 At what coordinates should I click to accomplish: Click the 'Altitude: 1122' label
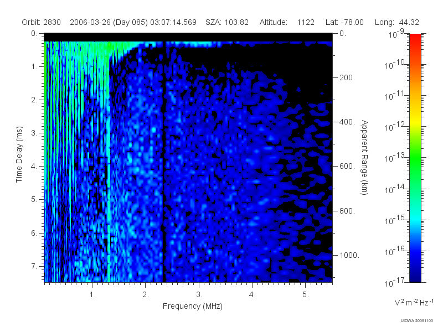[287, 22]
